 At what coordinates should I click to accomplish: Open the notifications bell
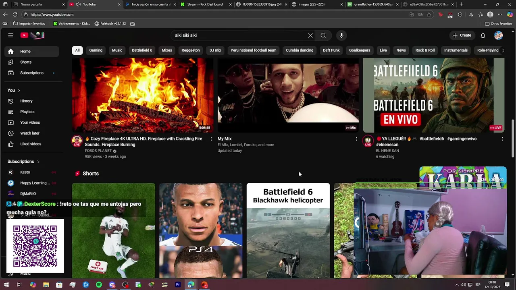tap(483, 35)
